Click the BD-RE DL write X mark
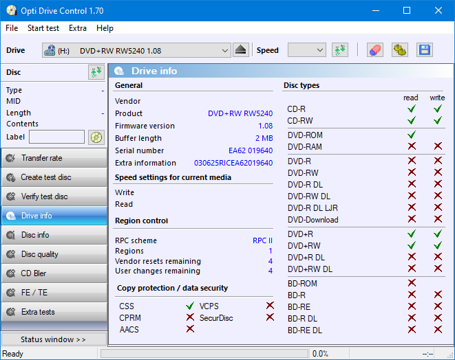The image size is (455, 360). [438, 330]
